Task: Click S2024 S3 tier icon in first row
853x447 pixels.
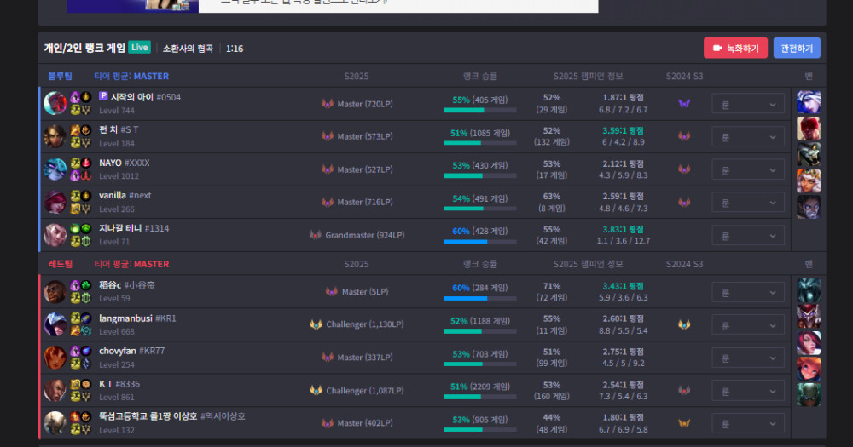Action: pos(684,104)
